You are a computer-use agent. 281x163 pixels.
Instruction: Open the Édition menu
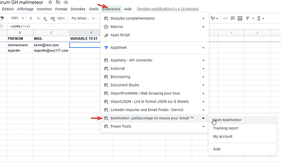[8, 9]
